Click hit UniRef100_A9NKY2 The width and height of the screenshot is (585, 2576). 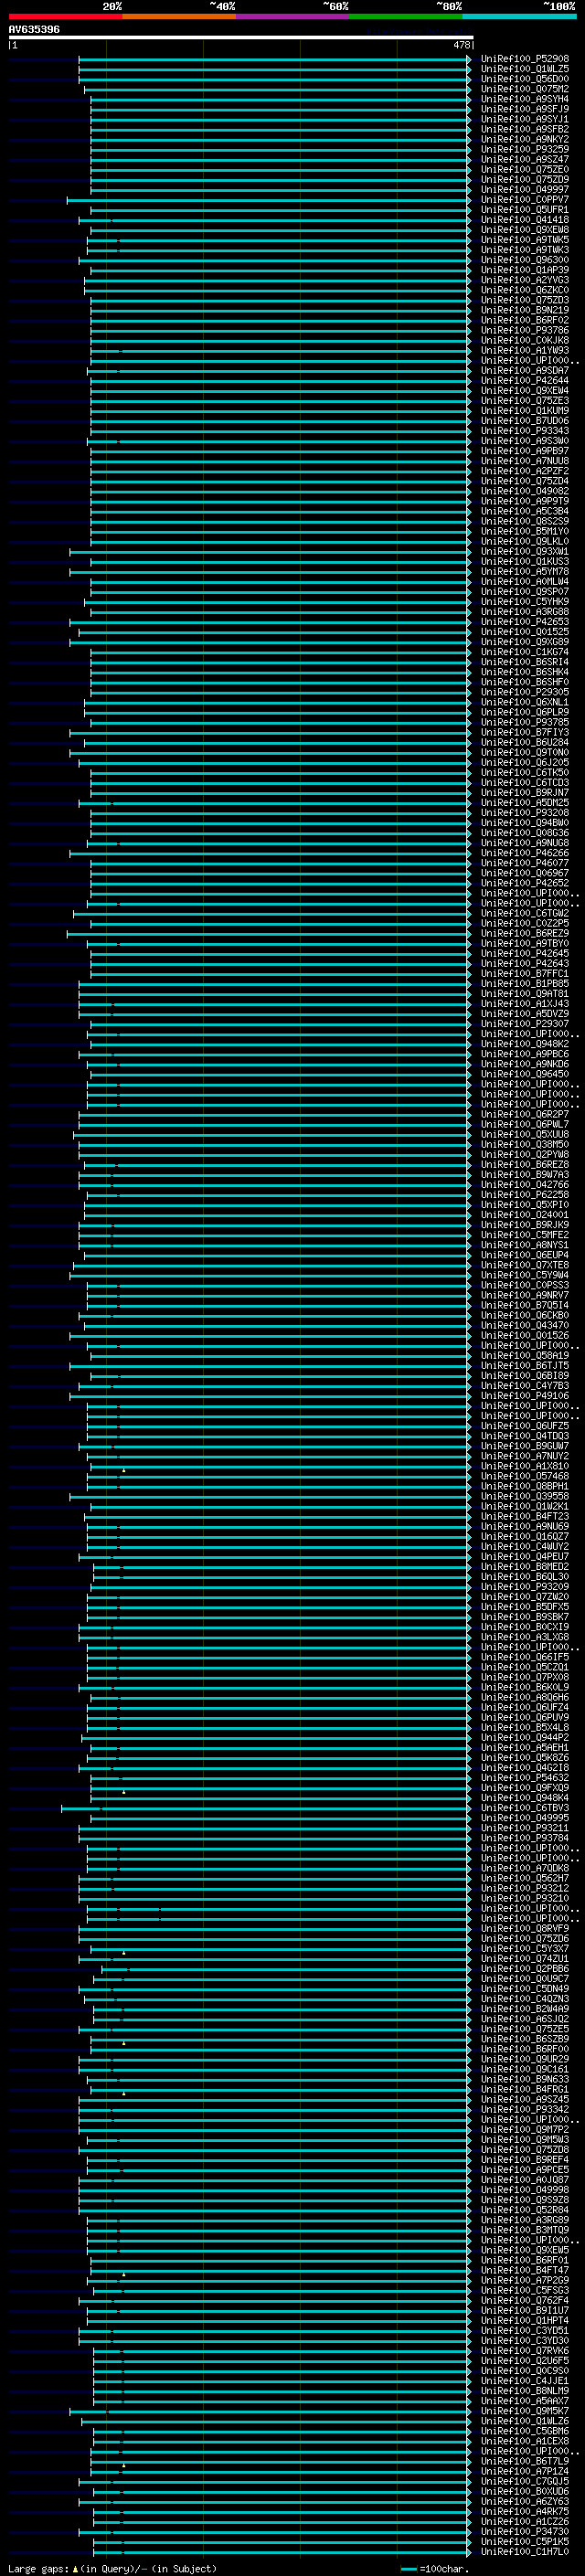[525, 139]
